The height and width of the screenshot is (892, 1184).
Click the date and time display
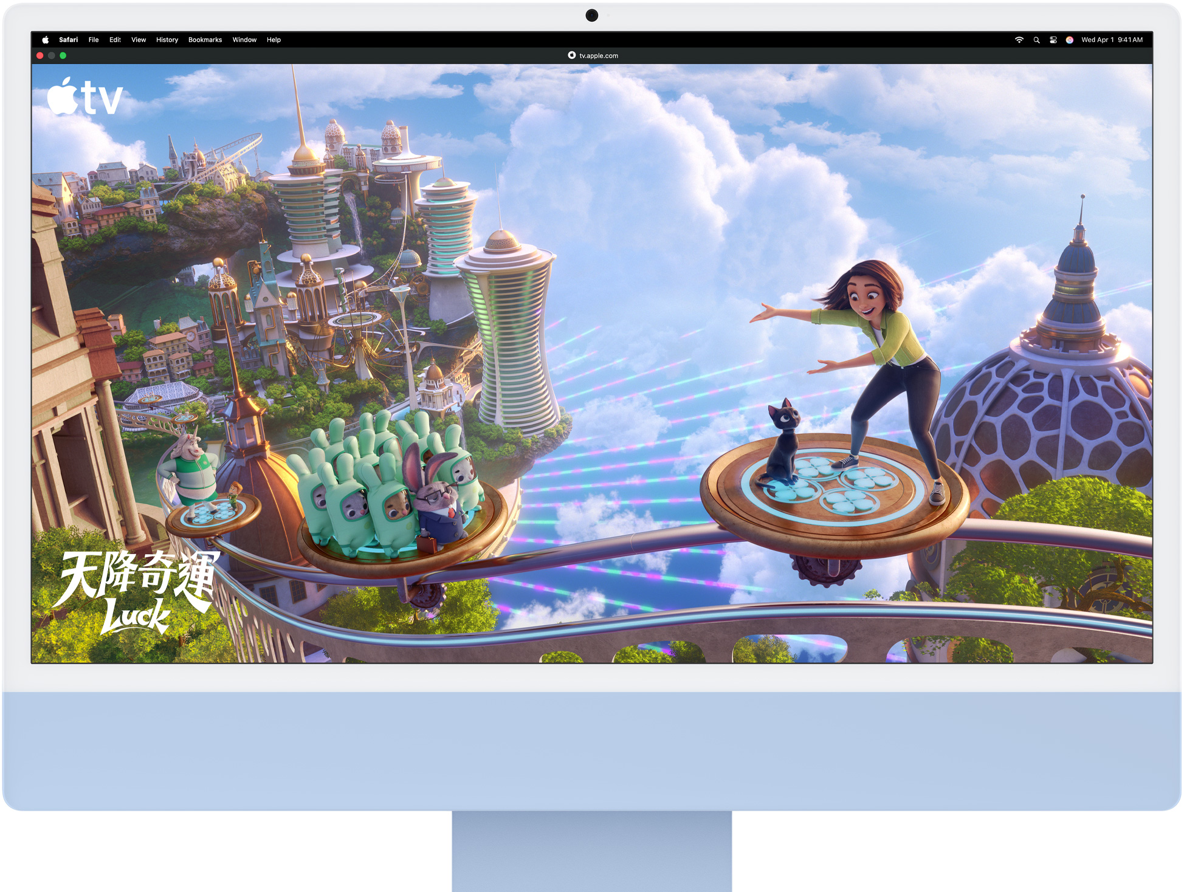1112,40
